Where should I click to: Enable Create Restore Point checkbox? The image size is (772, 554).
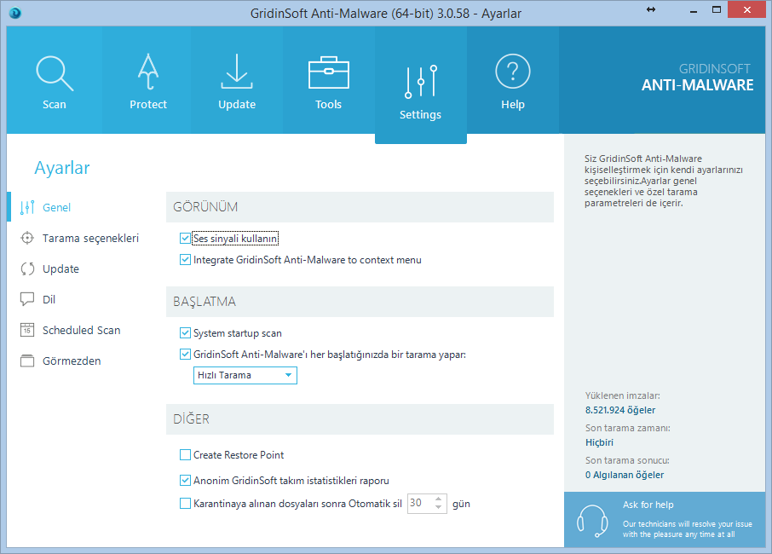pos(185,454)
